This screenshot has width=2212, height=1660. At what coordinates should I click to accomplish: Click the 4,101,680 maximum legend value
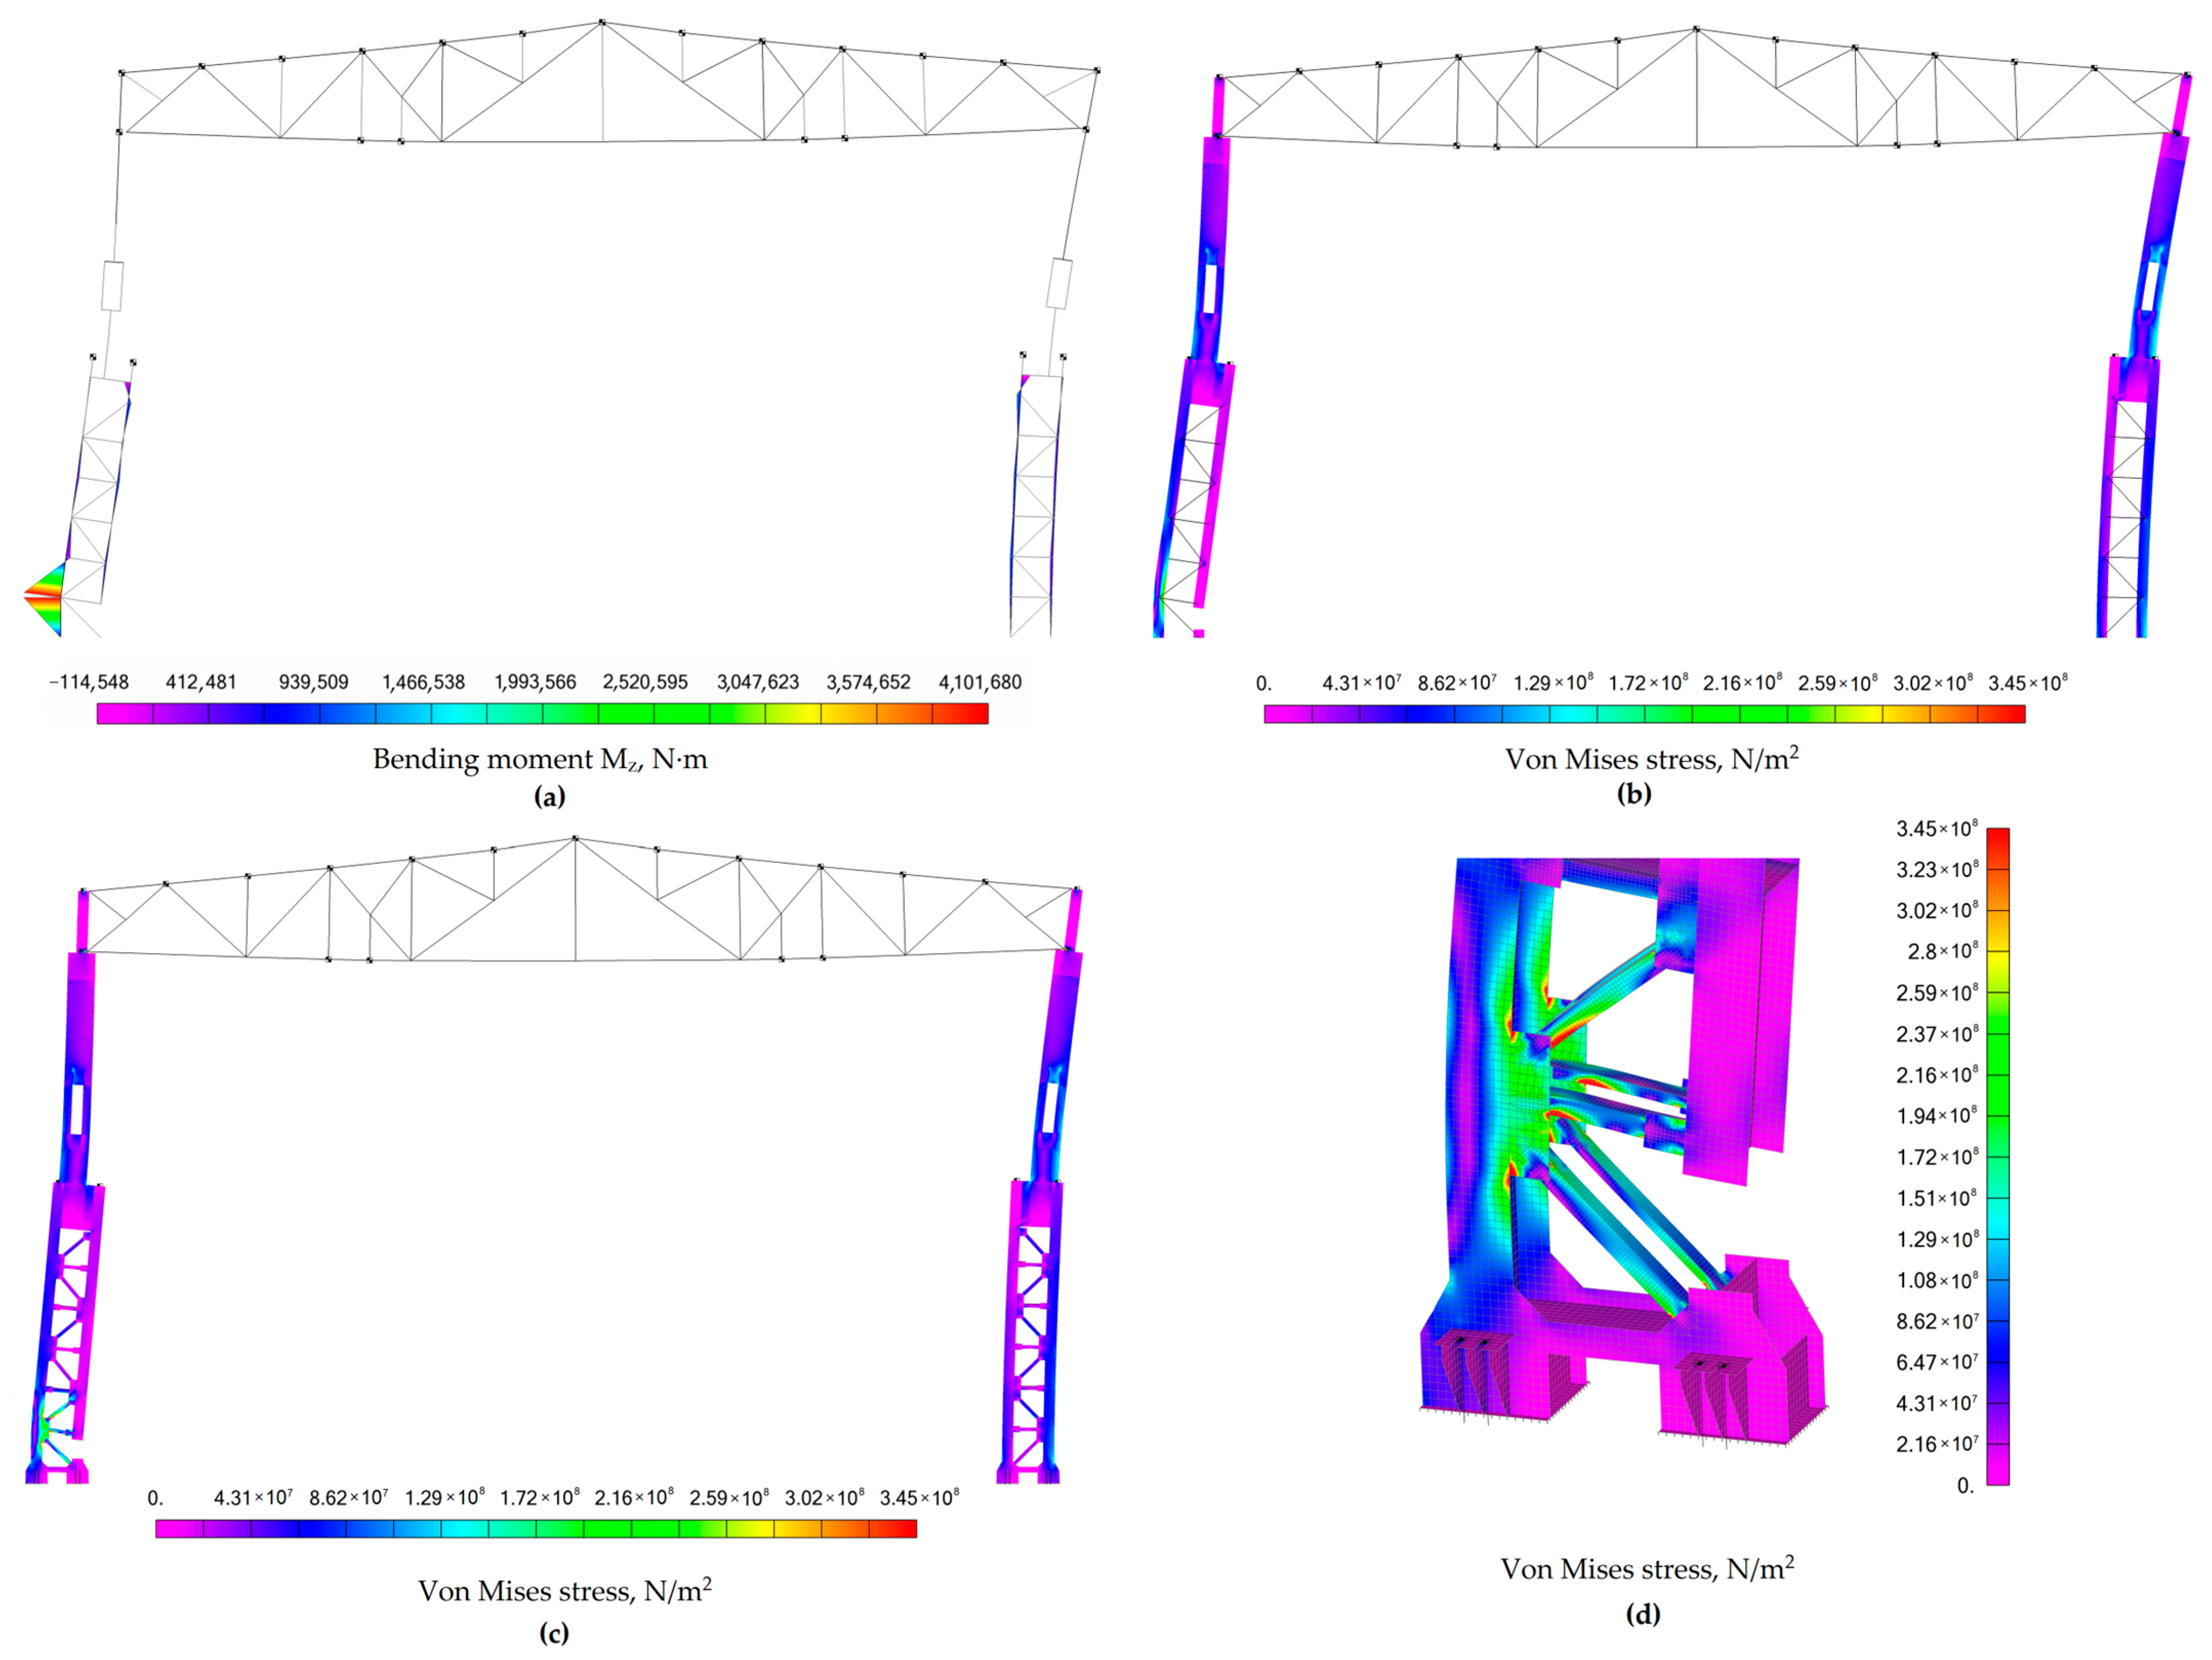979,682
